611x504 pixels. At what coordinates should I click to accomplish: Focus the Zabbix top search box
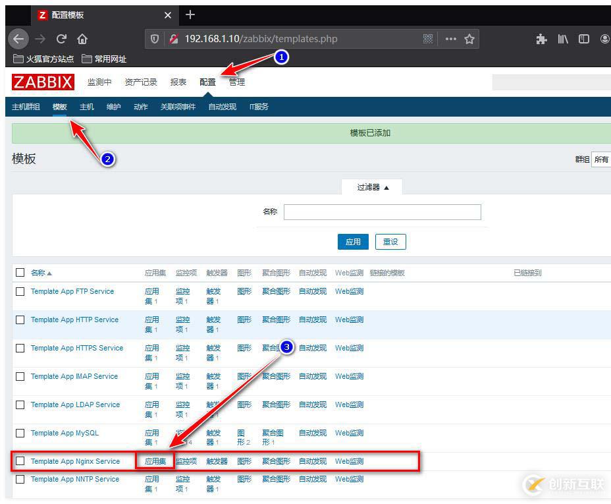[x=551, y=82]
